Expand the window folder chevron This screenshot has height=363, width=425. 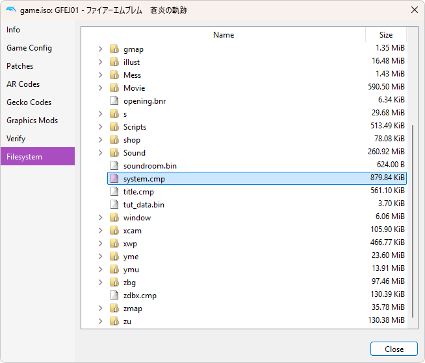point(100,218)
